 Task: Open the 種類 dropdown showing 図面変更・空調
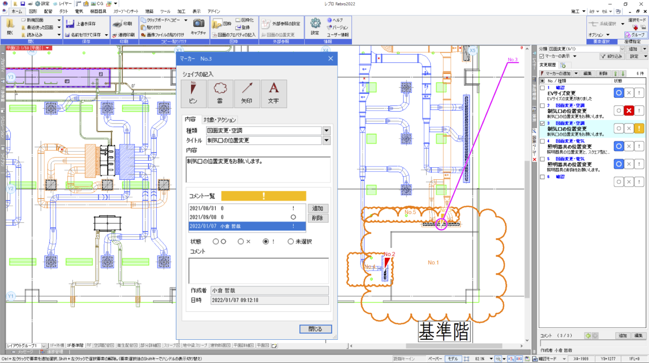326,130
